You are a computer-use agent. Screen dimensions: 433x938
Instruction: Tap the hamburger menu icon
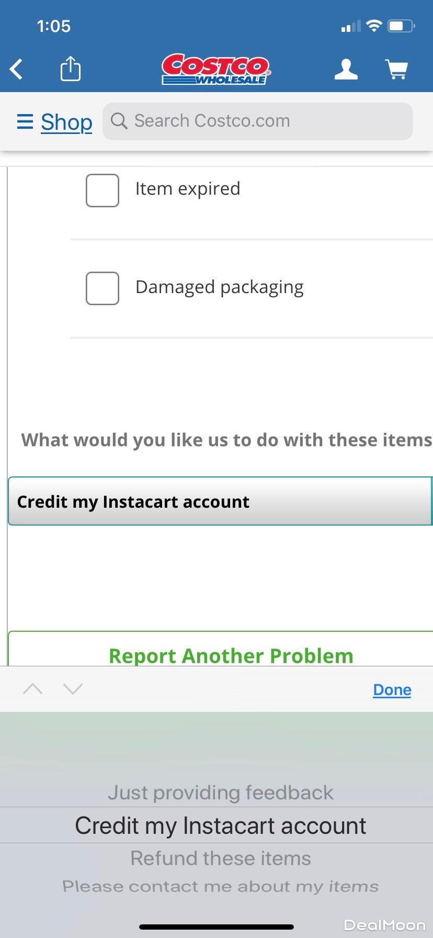(x=25, y=121)
